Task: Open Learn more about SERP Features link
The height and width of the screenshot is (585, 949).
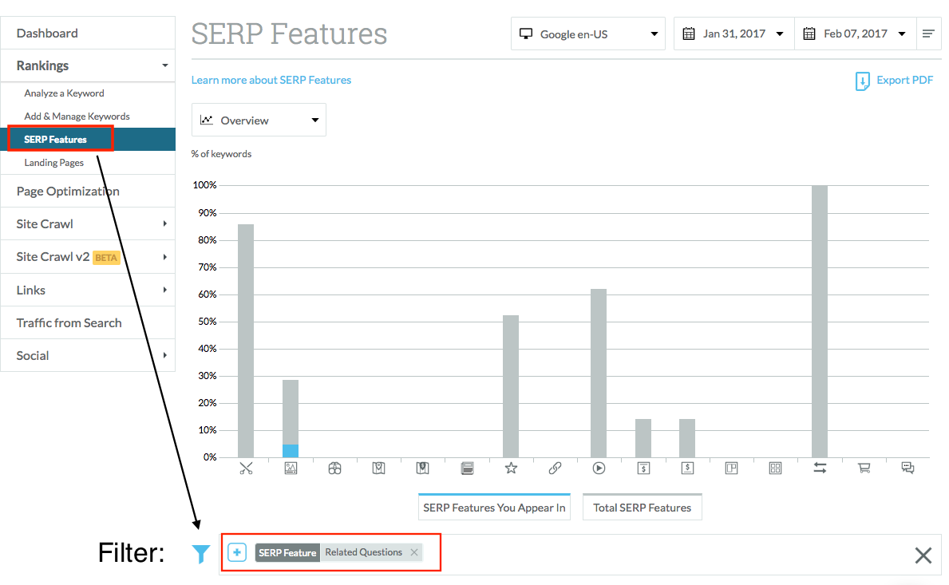Action: [x=271, y=81]
